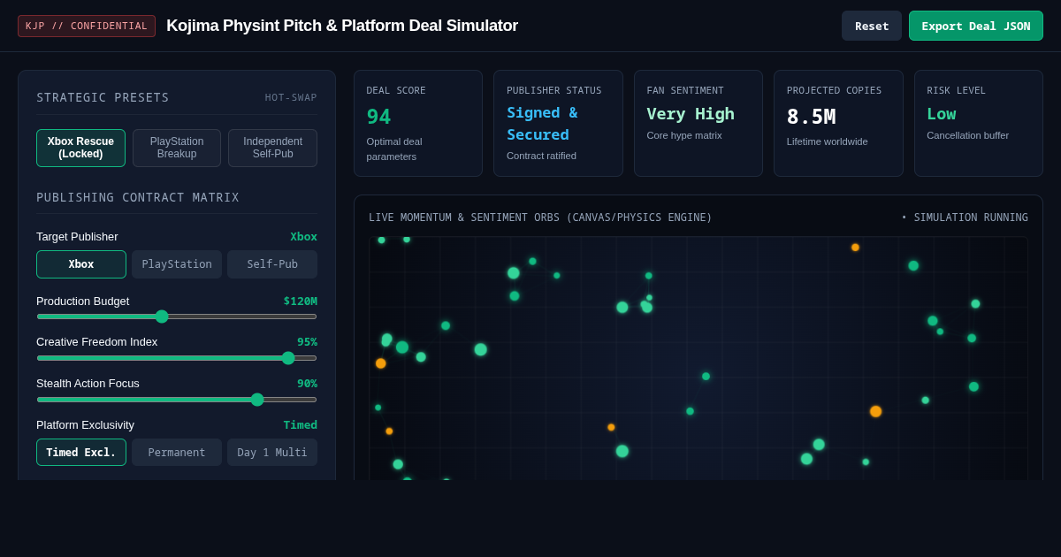Click the Lifetime worldwide caption
1061x557 pixels.
[x=828, y=141]
